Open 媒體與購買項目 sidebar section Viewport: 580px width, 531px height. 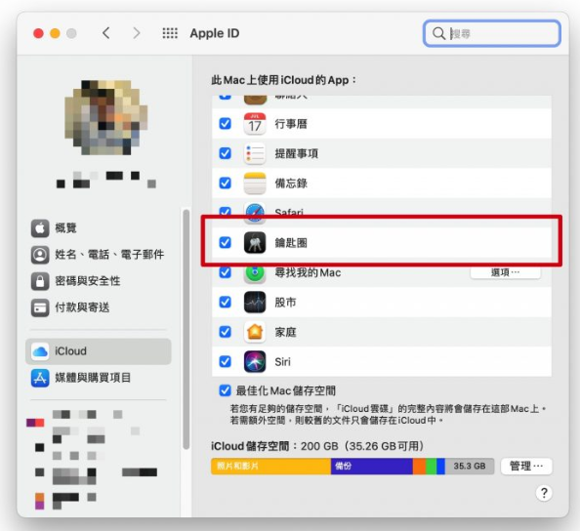pos(98,378)
